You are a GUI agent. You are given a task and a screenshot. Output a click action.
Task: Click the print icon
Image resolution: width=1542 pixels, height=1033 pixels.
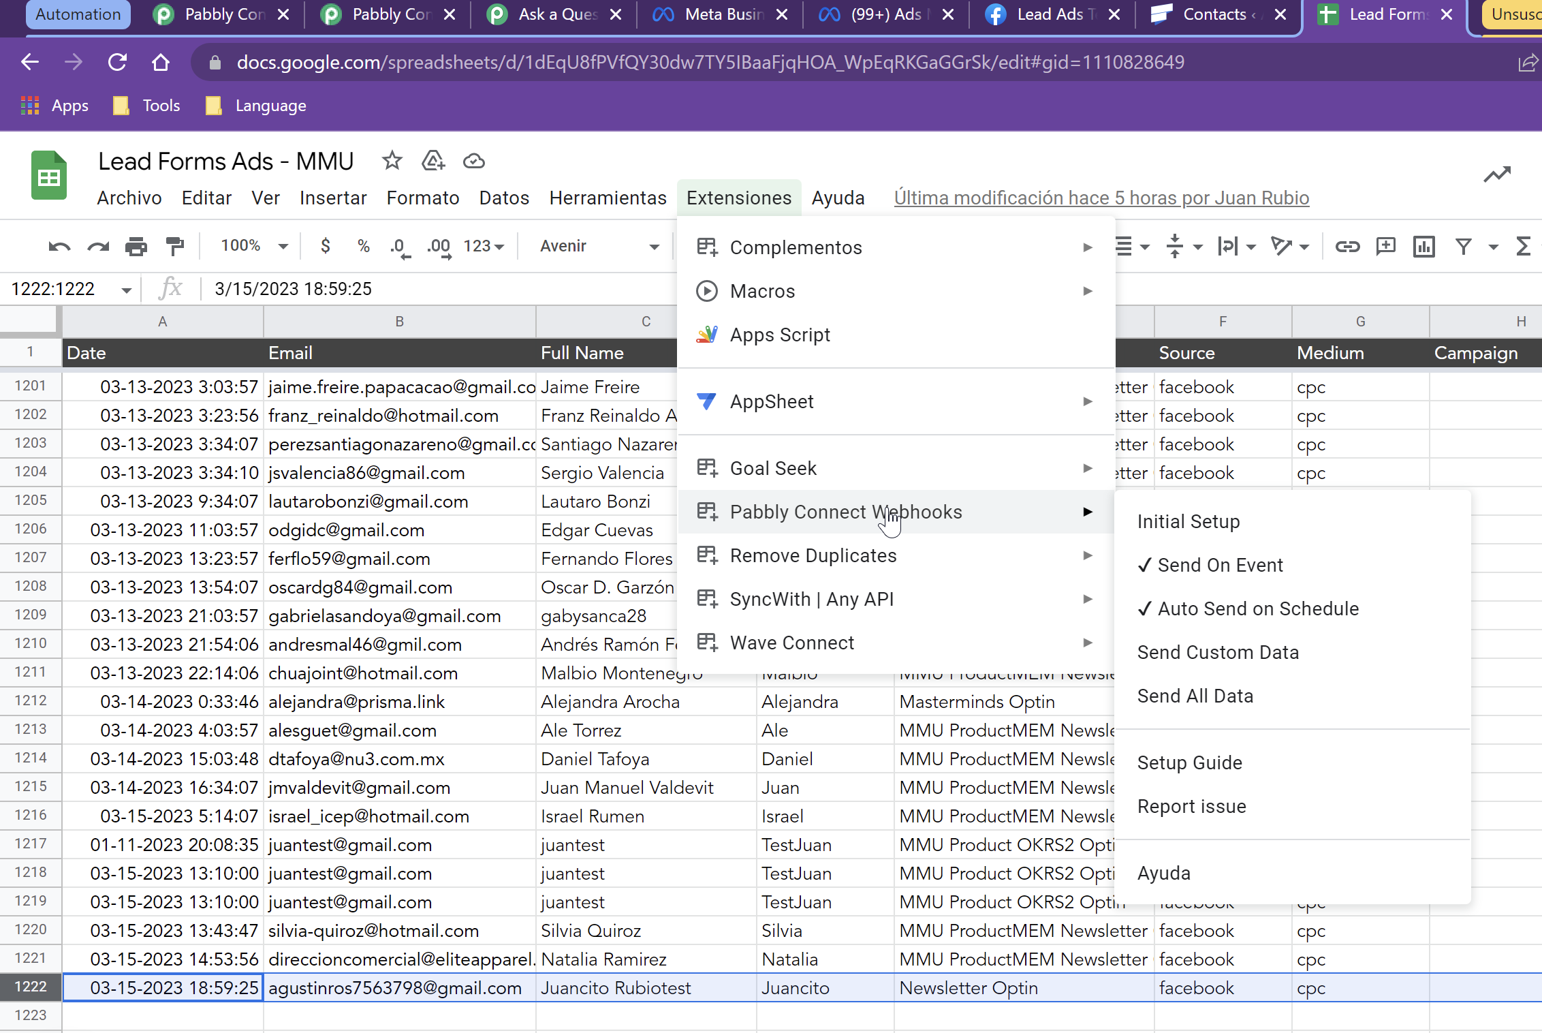click(136, 246)
